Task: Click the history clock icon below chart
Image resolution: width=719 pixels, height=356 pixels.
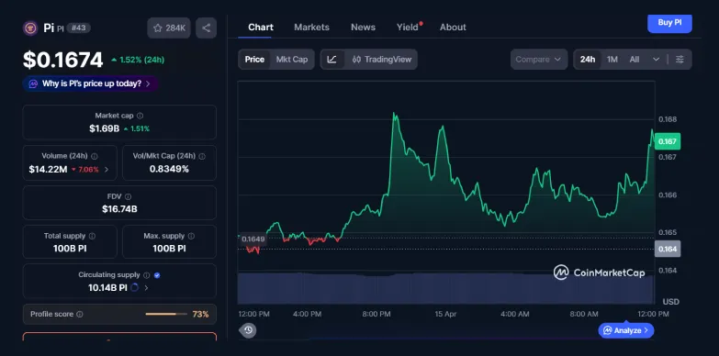Action: (x=248, y=330)
